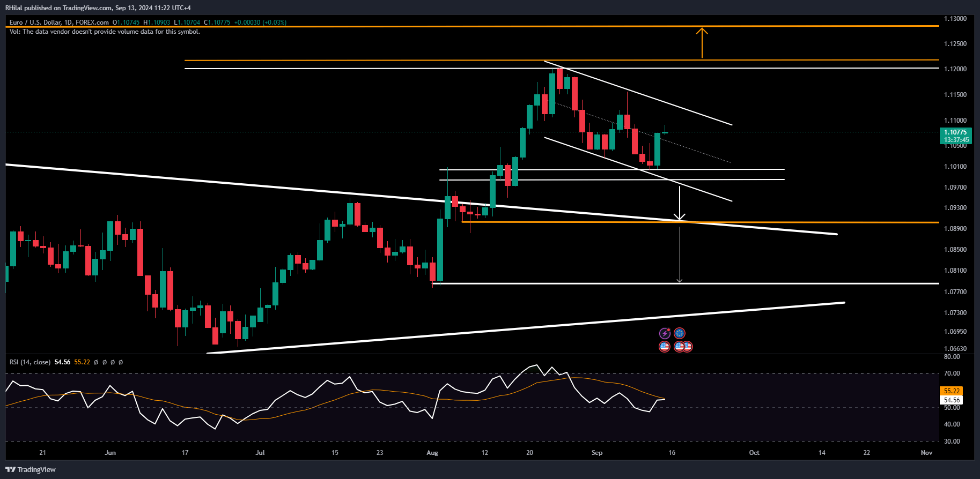Click the 'Euro / U.S. Dollar' symbol title

[35, 23]
